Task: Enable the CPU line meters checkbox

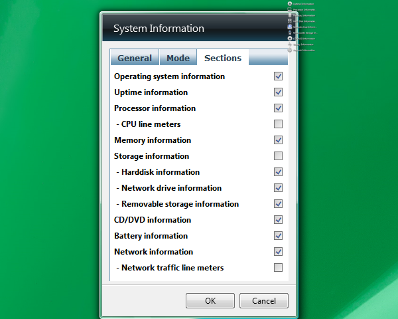Action: point(278,124)
